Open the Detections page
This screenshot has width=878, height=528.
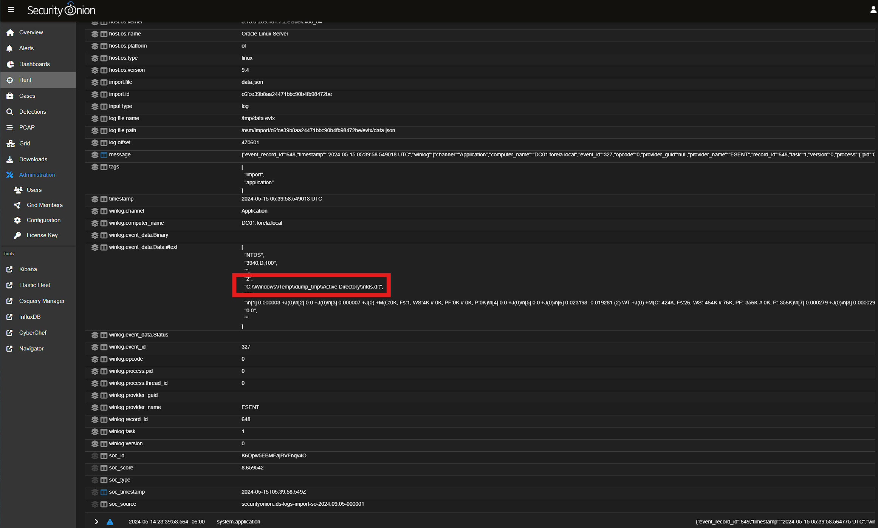tap(33, 112)
